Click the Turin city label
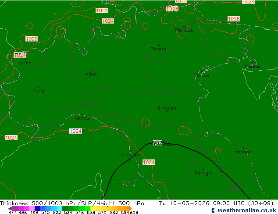This screenshot has width=278, height=214. pos(39,91)
